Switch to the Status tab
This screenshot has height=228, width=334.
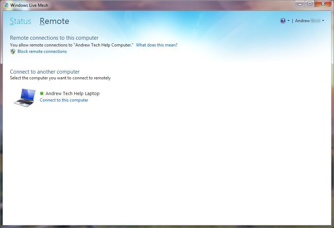pyautogui.click(x=20, y=21)
